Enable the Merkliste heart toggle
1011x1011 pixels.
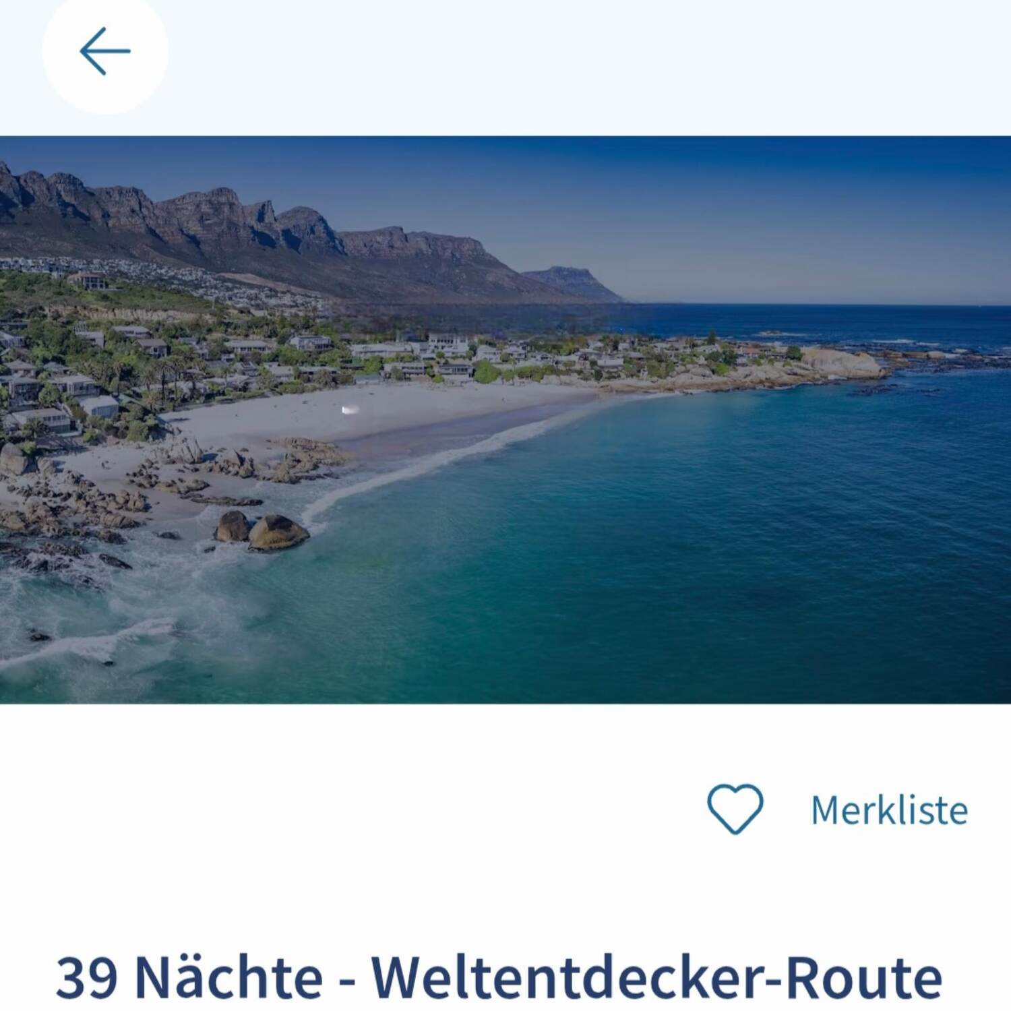click(x=735, y=809)
